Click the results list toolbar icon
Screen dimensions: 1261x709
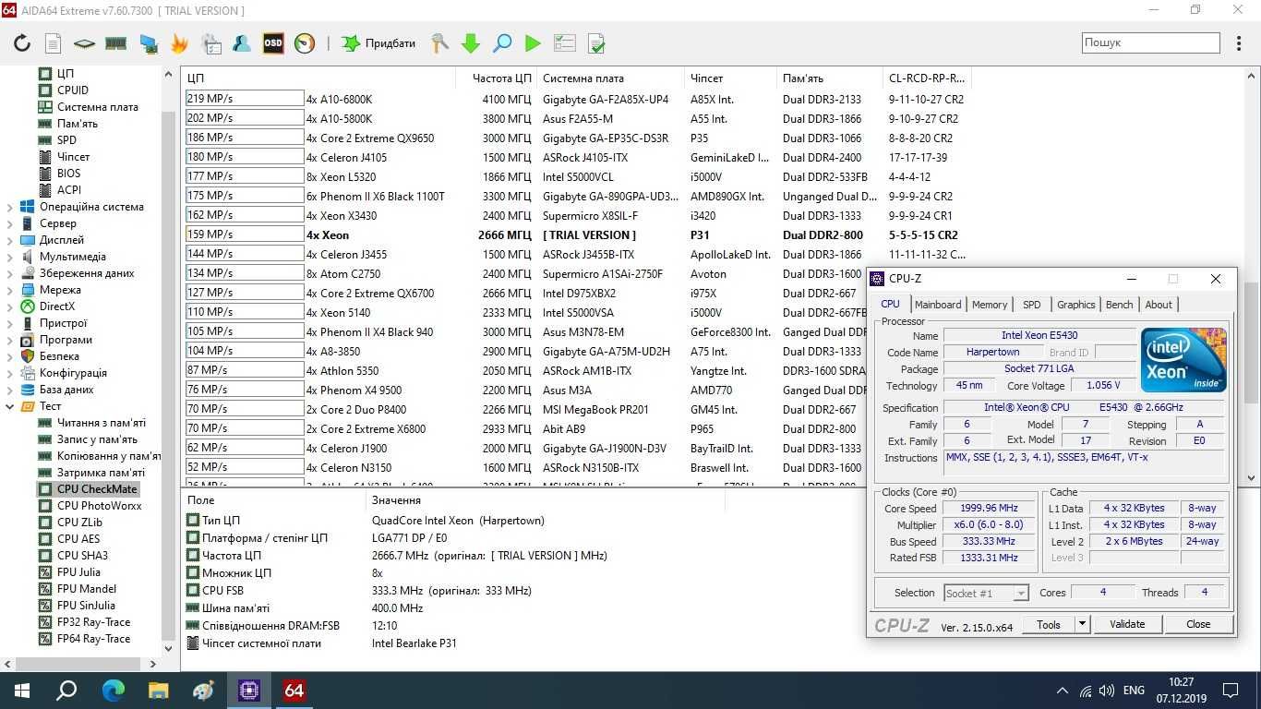(x=565, y=43)
